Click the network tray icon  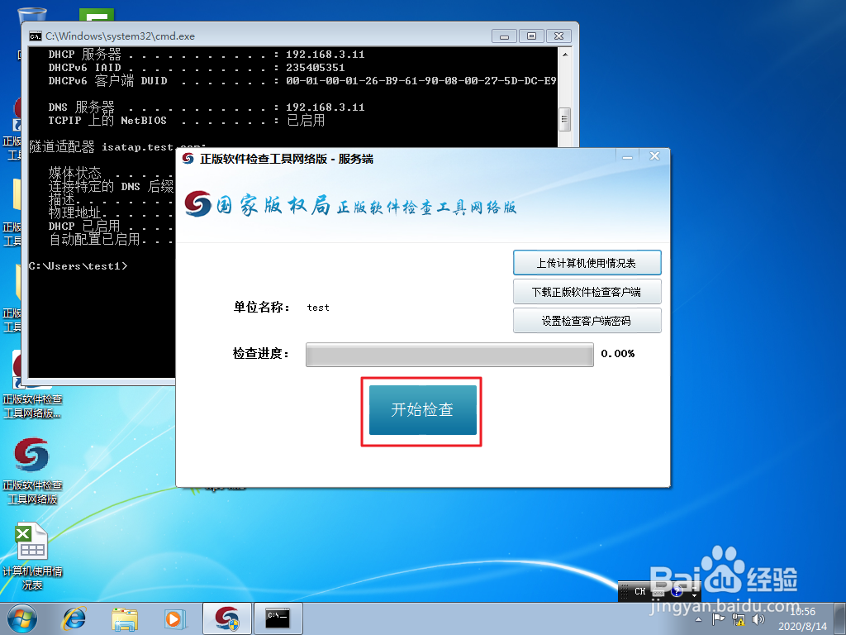739,619
